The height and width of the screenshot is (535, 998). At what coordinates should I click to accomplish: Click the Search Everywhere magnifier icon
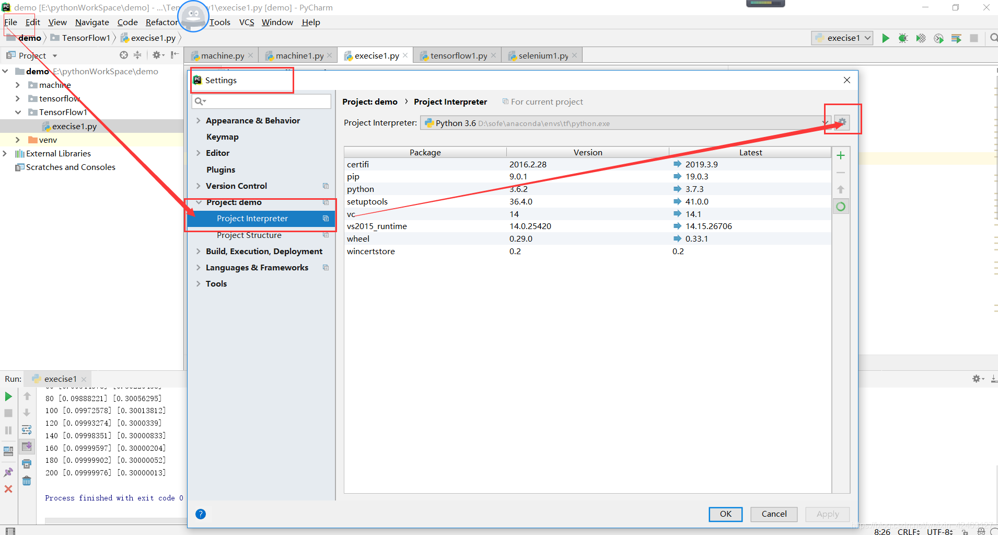pos(993,38)
